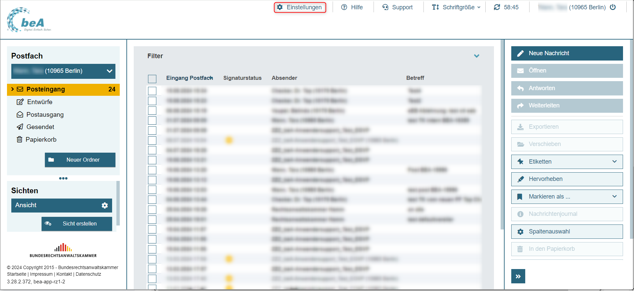Click the Neuer Ordner button

click(80, 160)
